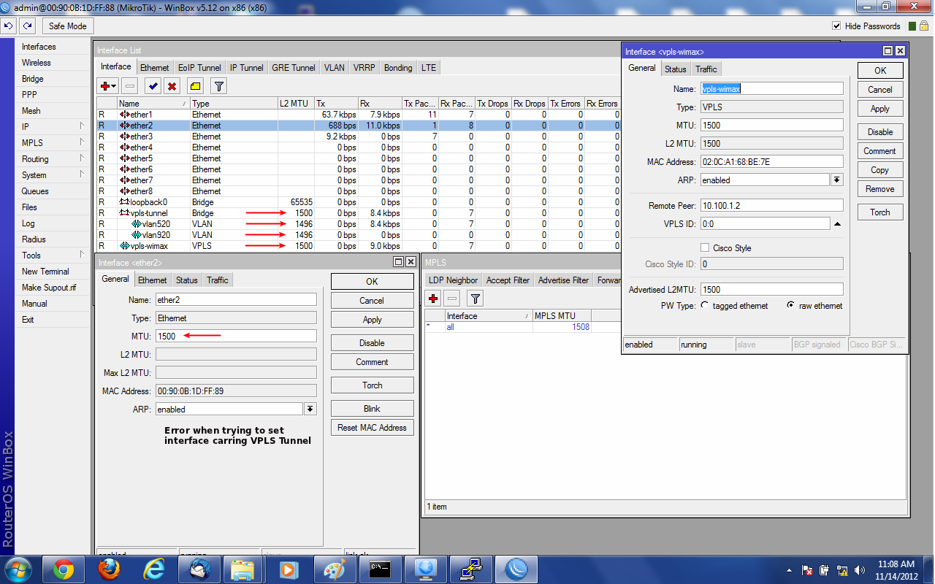The height and width of the screenshot is (584, 935).
Task: Expand the MPLS submenu in sidebar
Action: (x=82, y=142)
